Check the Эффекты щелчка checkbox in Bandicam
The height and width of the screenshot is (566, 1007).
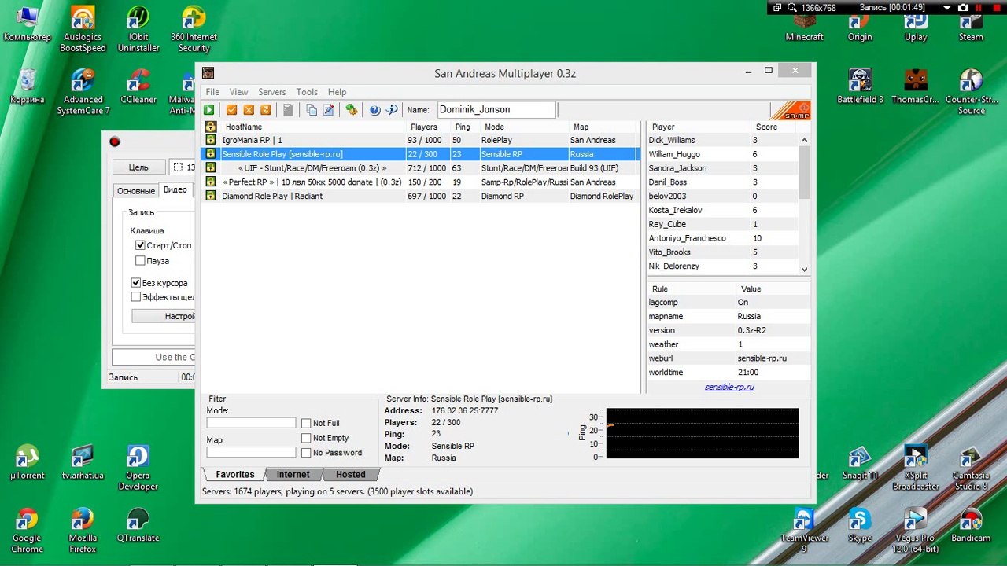click(x=136, y=297)
